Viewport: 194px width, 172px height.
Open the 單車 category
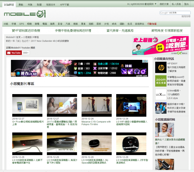pyautogui.click(x=83, y=24)
